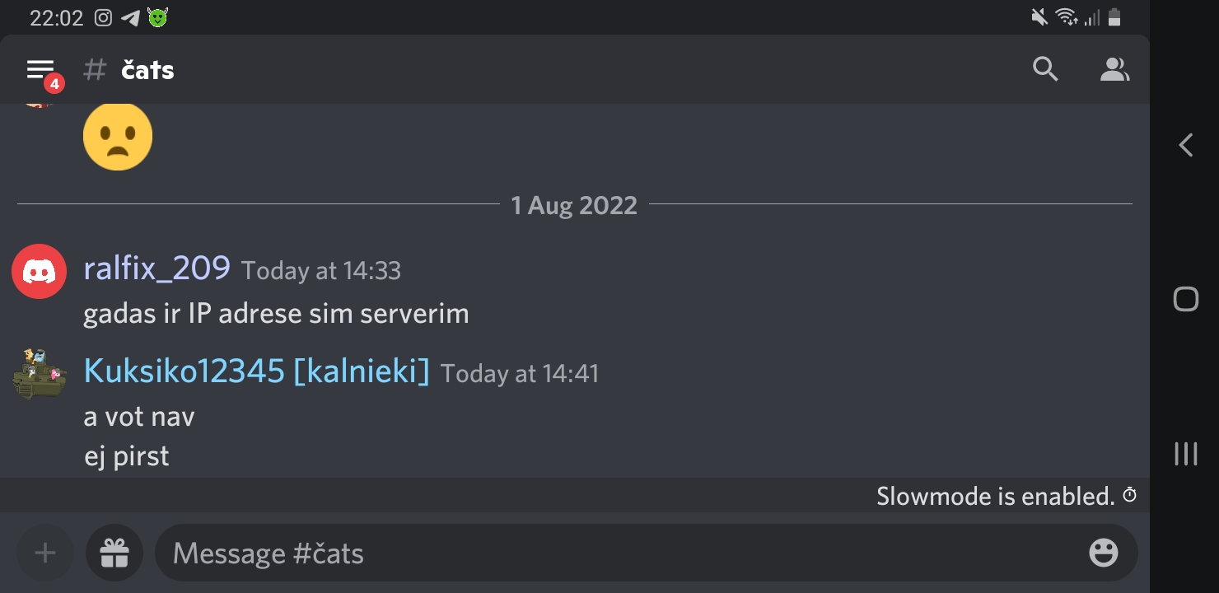Tap the Android back chevron

pyautogui.click(x=1186, y=146)
